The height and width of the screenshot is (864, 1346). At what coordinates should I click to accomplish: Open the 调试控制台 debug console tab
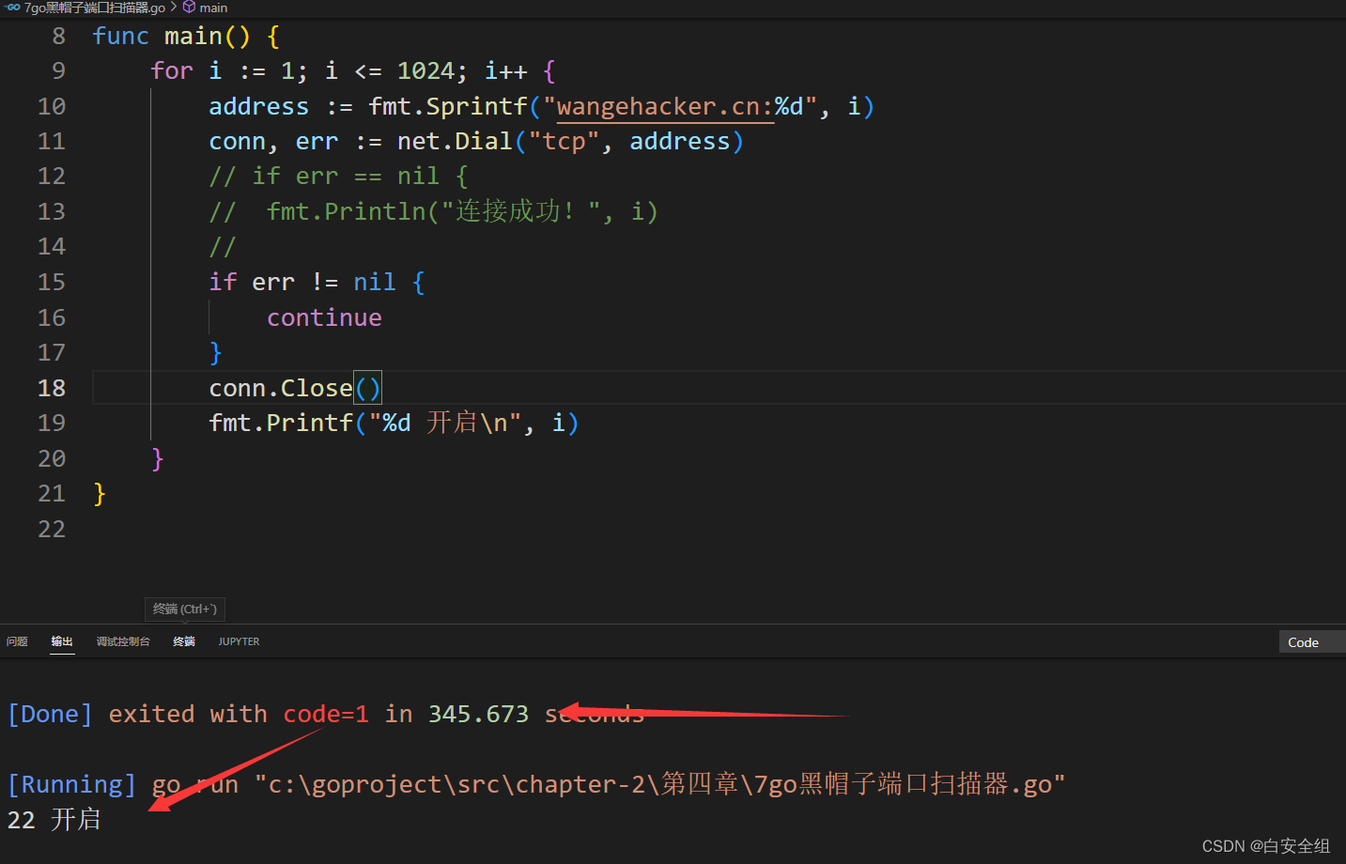click(x=123, y=641)
